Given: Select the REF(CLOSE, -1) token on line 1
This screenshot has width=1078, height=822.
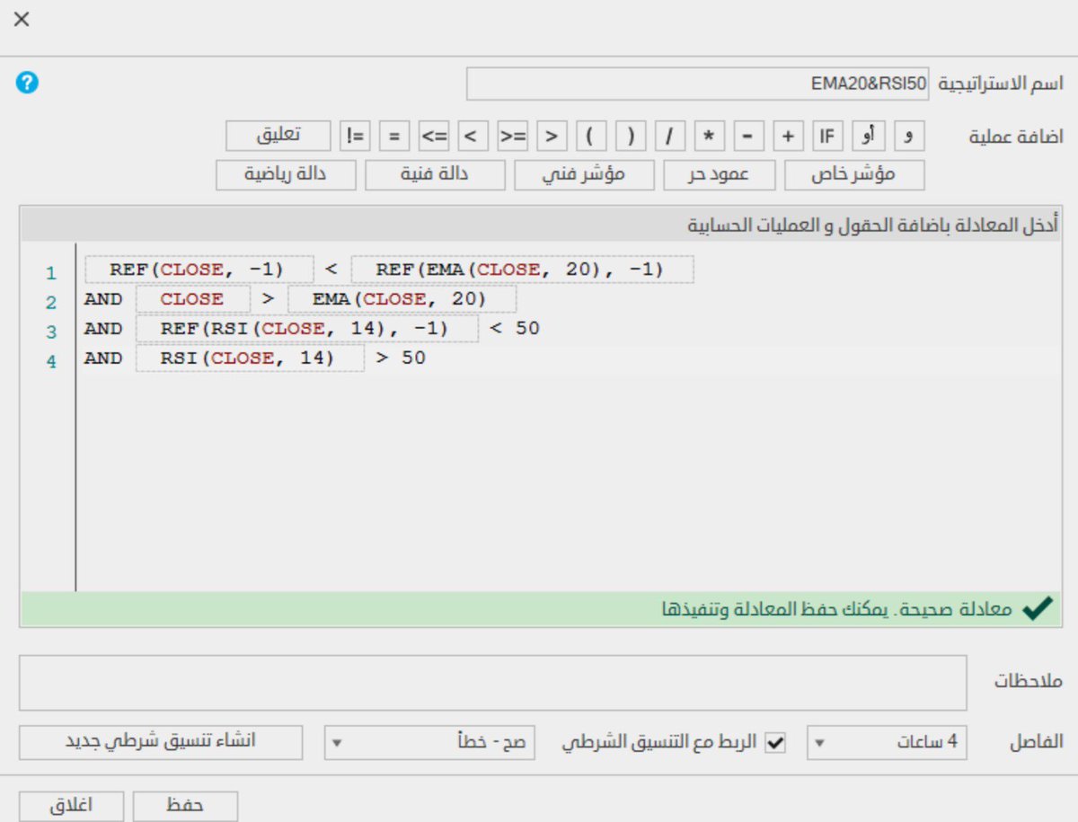Looking at the screenshot, I should click(x=199, y=270).
